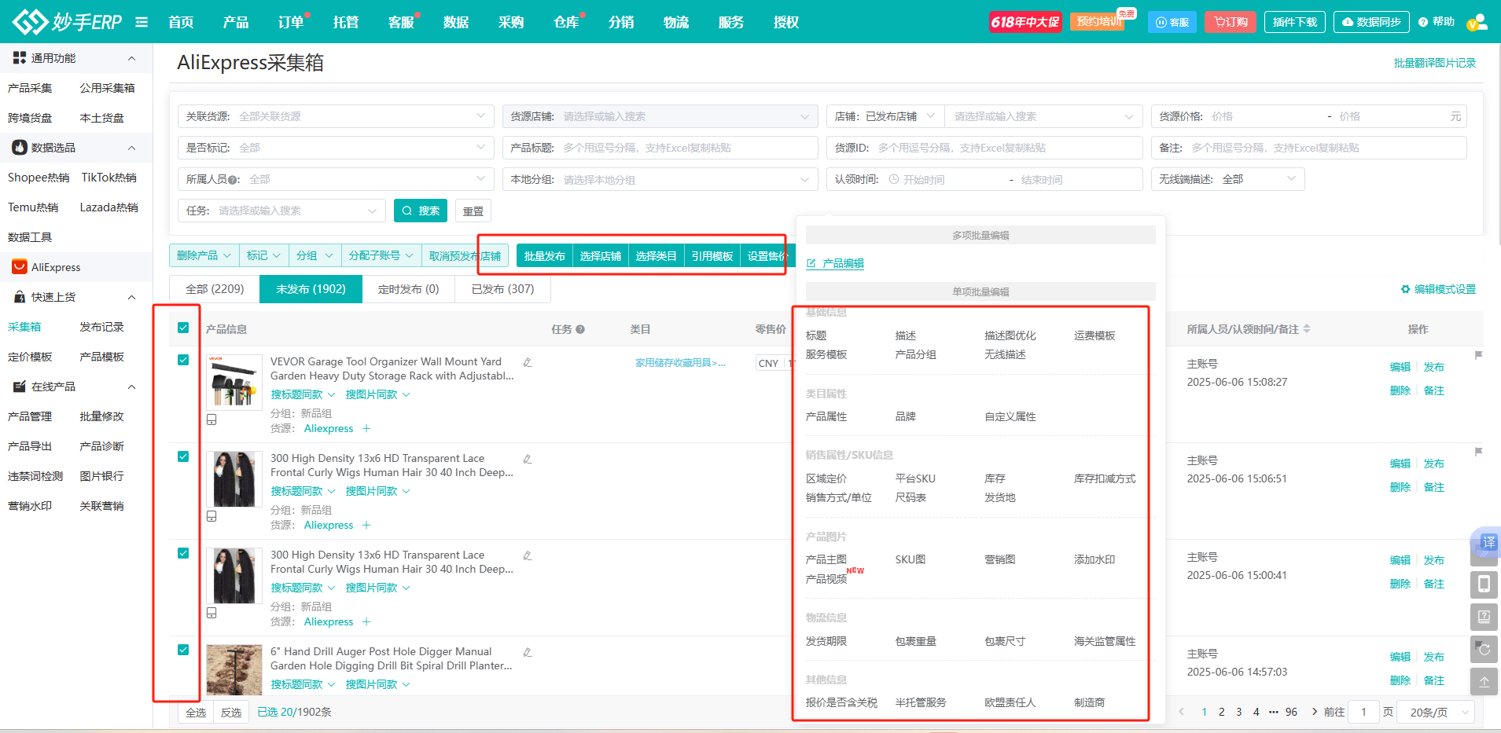Open the 物流 top menu

coord(675,22)
